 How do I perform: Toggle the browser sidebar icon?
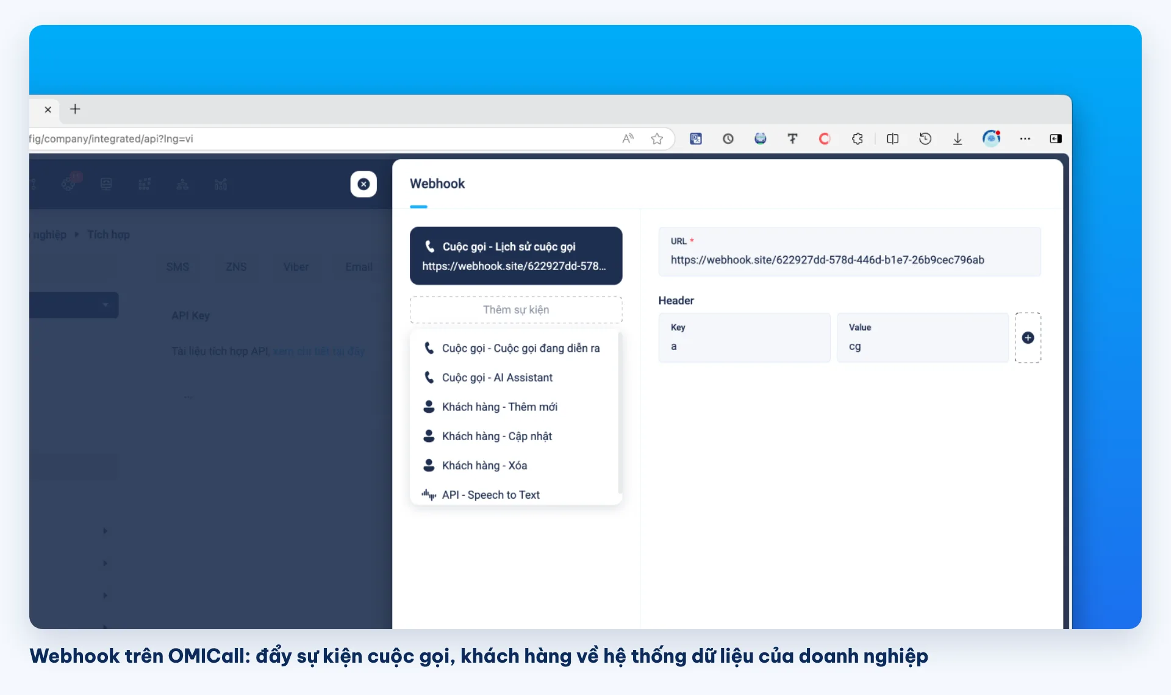point(1056,139)
